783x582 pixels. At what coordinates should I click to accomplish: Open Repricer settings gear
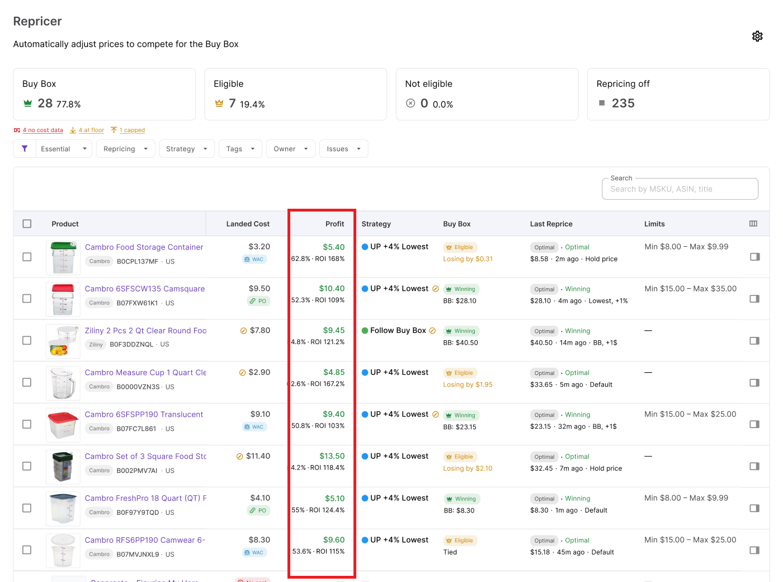pos(757,36)
